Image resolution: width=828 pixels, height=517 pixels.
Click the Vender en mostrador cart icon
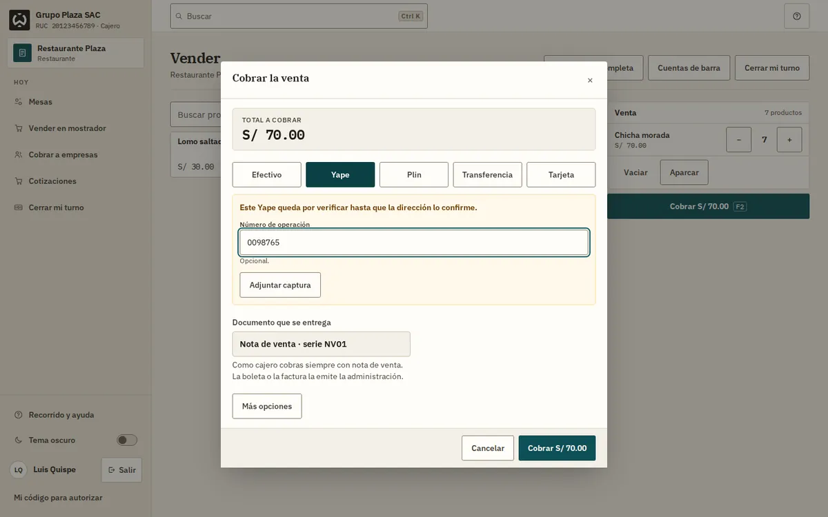point(19,128)
